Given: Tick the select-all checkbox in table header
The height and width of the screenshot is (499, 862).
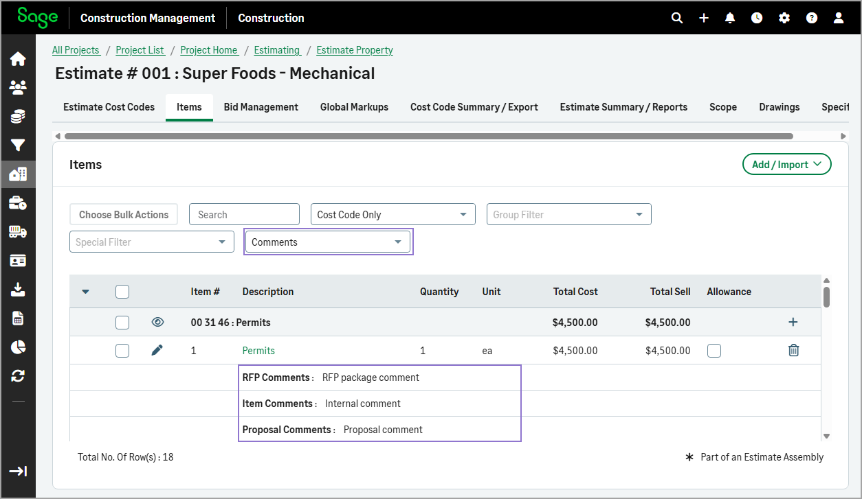Looking at the screenshot, I should 122,292.
